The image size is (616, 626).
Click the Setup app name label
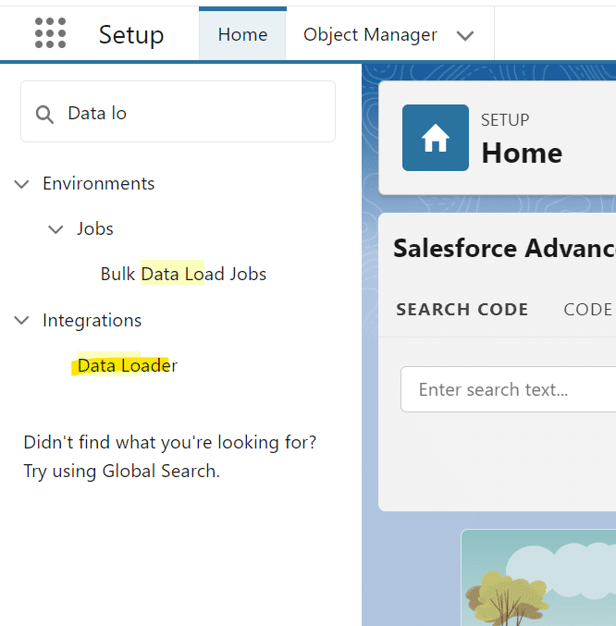131,35
